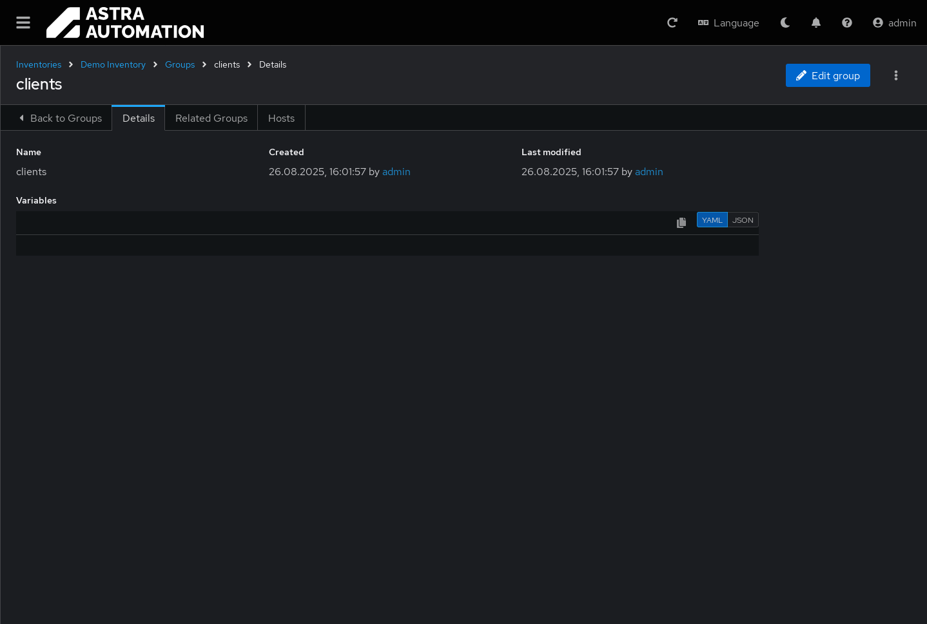
Task: Click admin link under Created
Action: 396,172
